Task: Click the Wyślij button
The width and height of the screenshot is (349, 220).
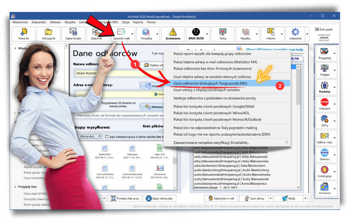Action: pos(289,198)
